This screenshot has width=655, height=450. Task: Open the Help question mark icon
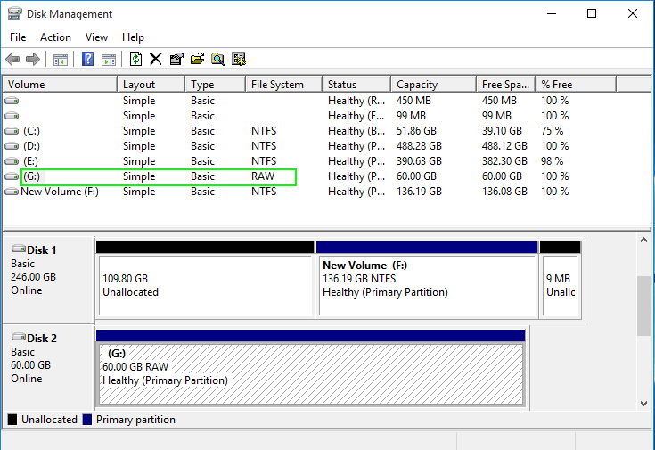click(87, 59)
